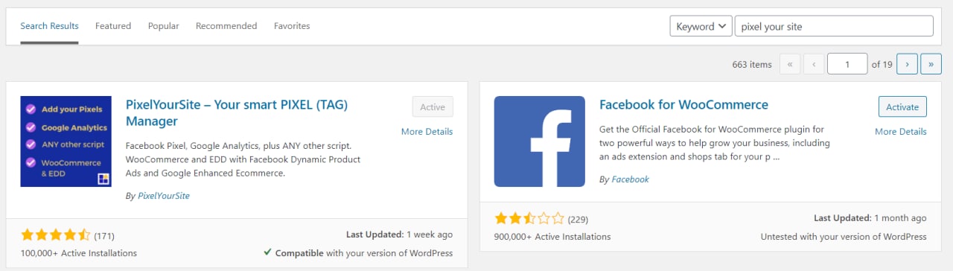Screen dimensions: 953x271
Task: Go to next page of results
Action: [x=907, y=64]
